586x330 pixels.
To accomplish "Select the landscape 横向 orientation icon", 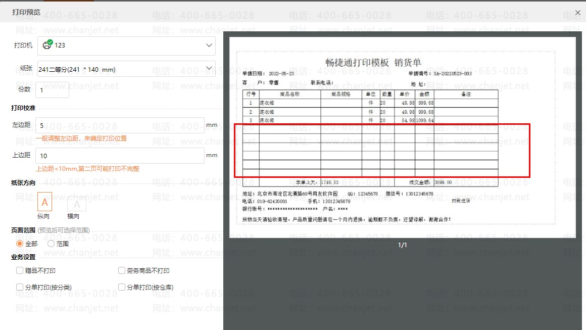I will 77,204.
